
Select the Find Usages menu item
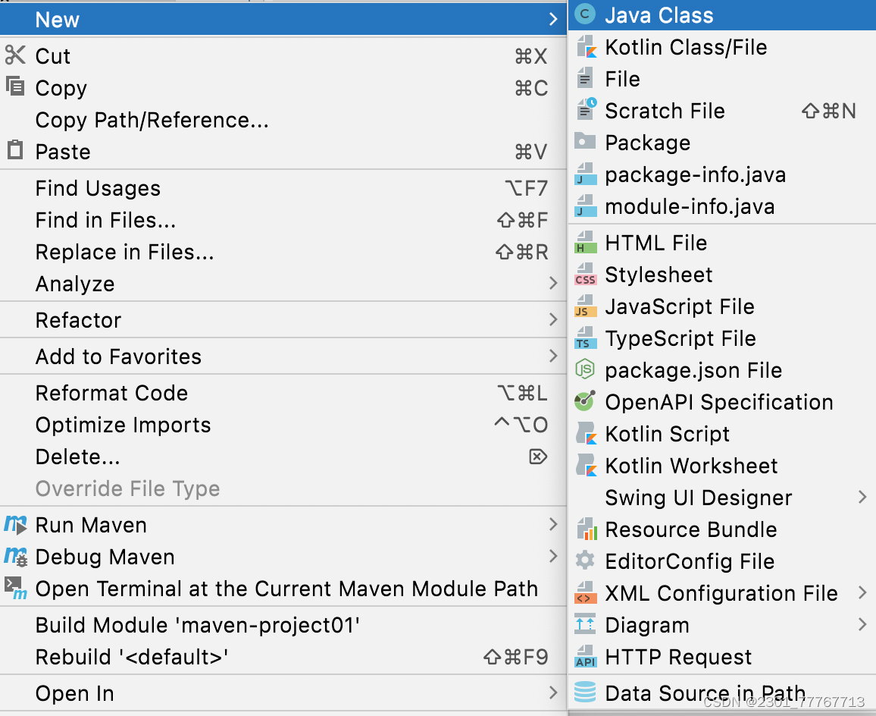click(x=97, y=187)
